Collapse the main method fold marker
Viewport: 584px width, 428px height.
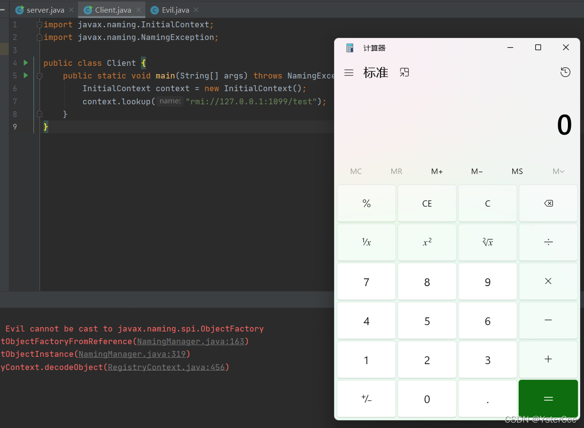click(x=40, y=76)
